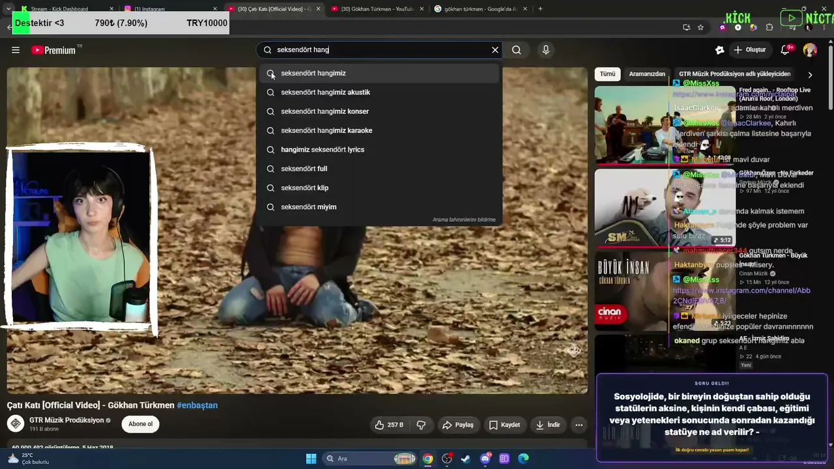834x469 pixels.
Task: Save the video with 'Kaydet'
Action: [504, 425]
